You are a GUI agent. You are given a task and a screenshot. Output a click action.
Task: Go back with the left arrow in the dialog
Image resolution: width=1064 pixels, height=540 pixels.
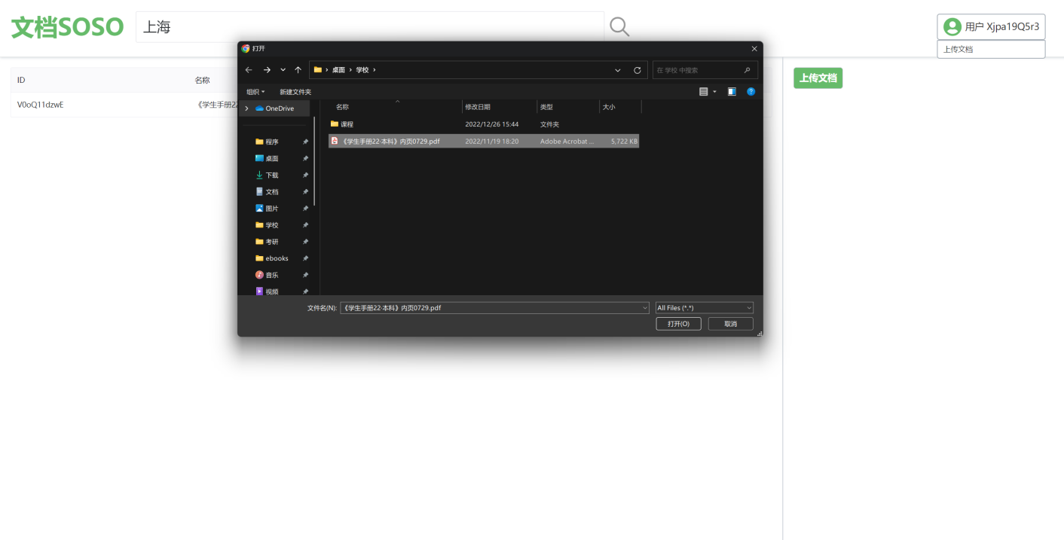pos(249,70)
